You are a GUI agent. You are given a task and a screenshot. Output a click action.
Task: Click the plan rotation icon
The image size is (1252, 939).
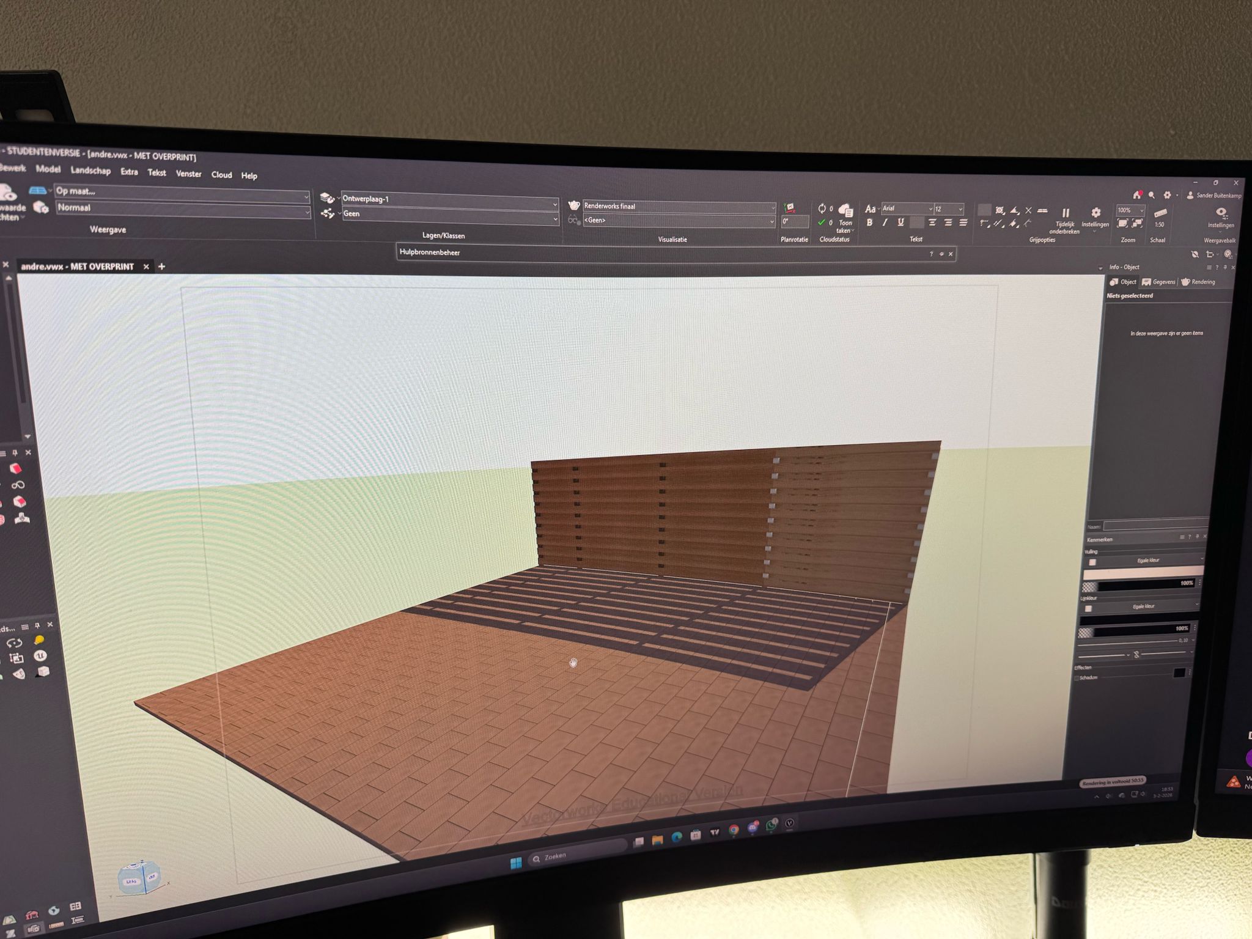click(789, 208)
